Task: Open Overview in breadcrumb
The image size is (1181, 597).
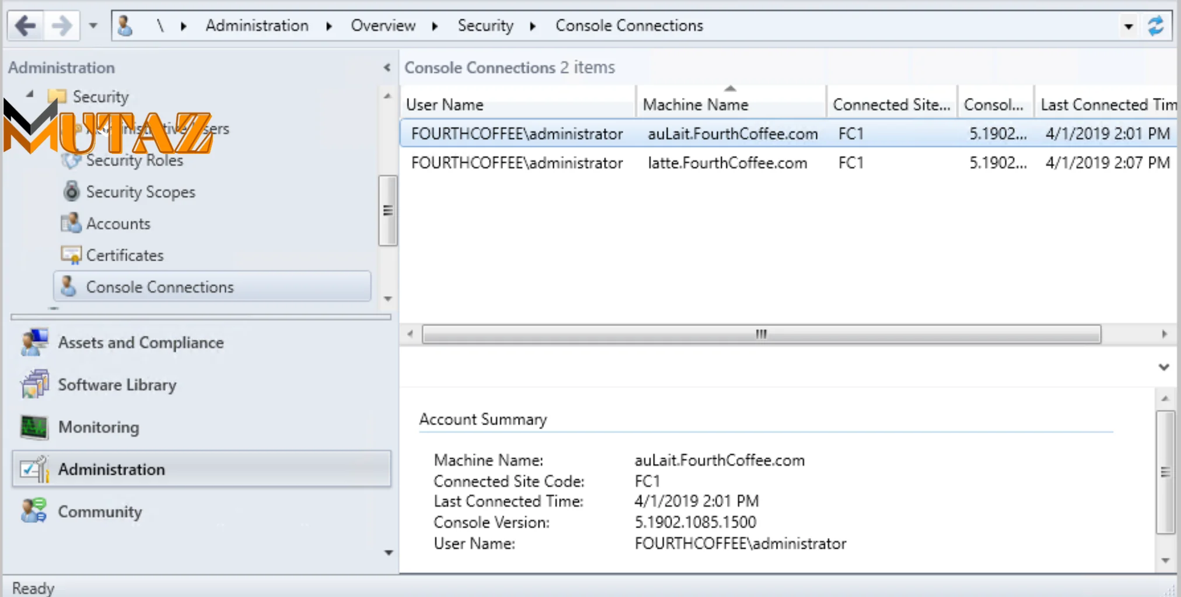Action: point(383,26)
